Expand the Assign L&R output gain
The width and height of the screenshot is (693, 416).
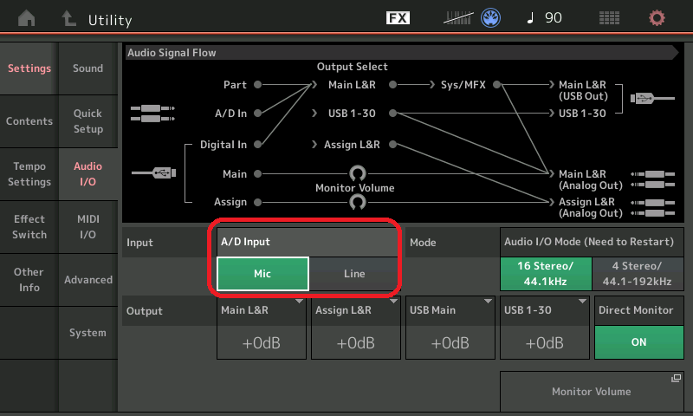pyautogui.click(x=355, y=328)
